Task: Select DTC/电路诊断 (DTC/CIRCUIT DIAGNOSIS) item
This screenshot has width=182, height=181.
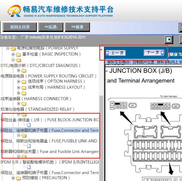Action: (40, 66)
